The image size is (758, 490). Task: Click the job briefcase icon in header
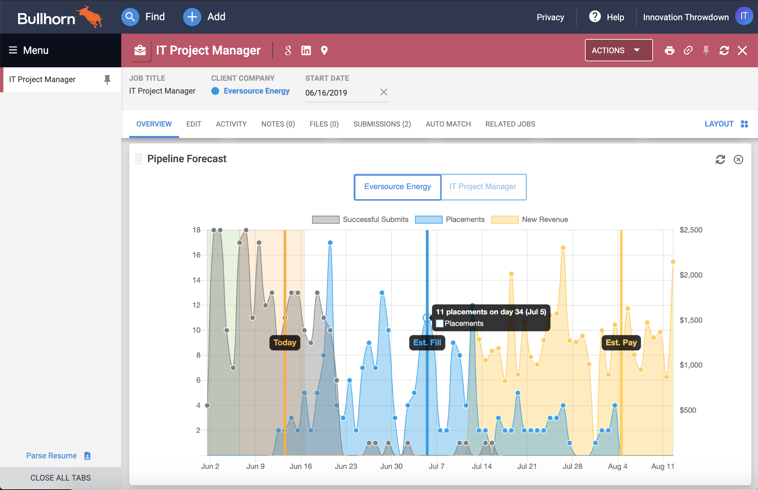[140, 50]
